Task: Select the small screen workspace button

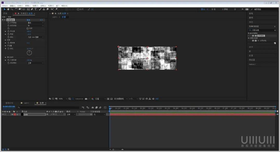Action: click(225, 9)
